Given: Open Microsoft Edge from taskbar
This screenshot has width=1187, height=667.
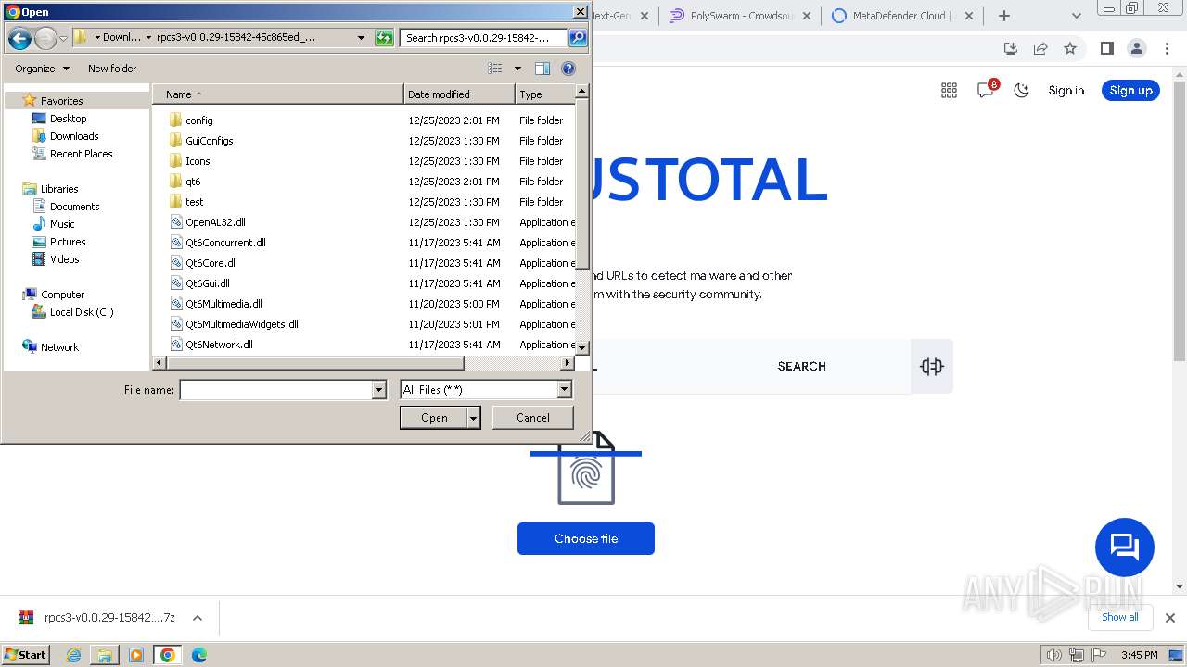Looking at the screenshot, I should pyautogui.click(x=198, y=655).
